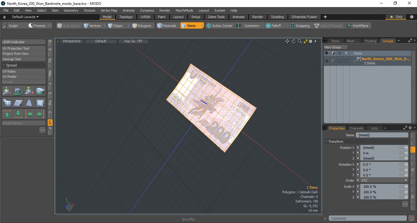The width and height of the screenshot is (417, 223).
Task: Toggle Symmetry mode
Action: pyautogui.click(x=248, y=26)
